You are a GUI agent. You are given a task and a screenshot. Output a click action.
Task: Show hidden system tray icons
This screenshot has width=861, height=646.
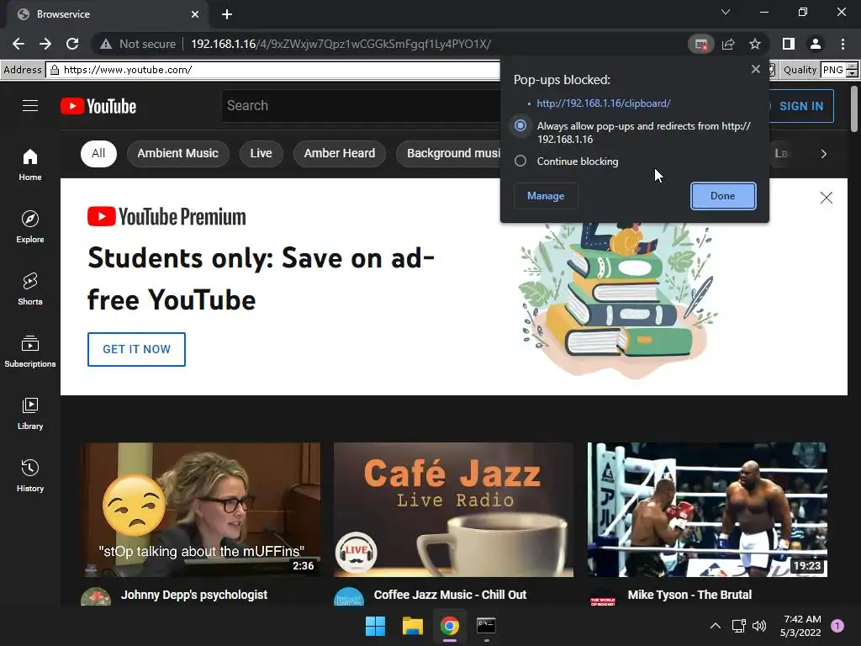pos(715,626)
